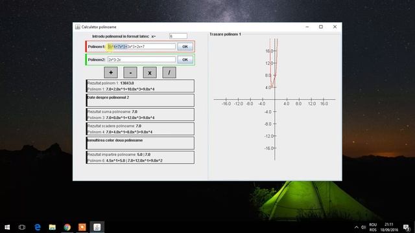Viewport: 415px width, 233px height.
Task: Open Google Chrome from the taskbar
Action: [67, 227]
